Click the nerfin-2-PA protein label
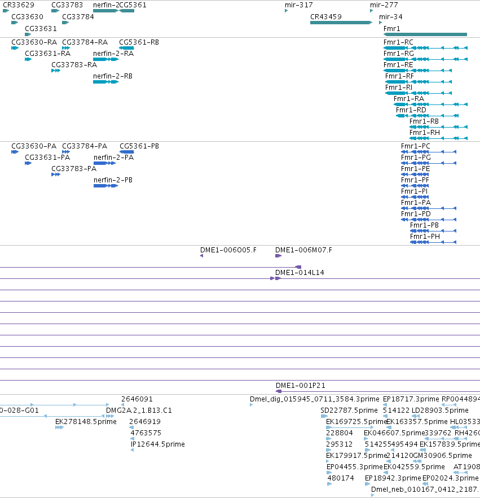This screenshot has height=498, width=480. [x=113, y=158]
